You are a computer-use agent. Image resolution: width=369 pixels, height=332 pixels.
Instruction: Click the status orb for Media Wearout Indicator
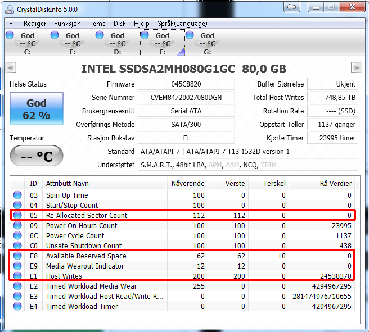[x=17, y=266]
